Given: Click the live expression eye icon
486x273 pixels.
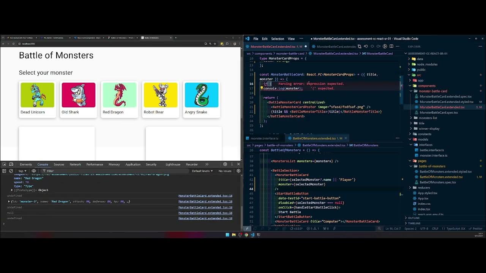Looking at the screenshot, I should pyautogui.click(x=34, y=171).
